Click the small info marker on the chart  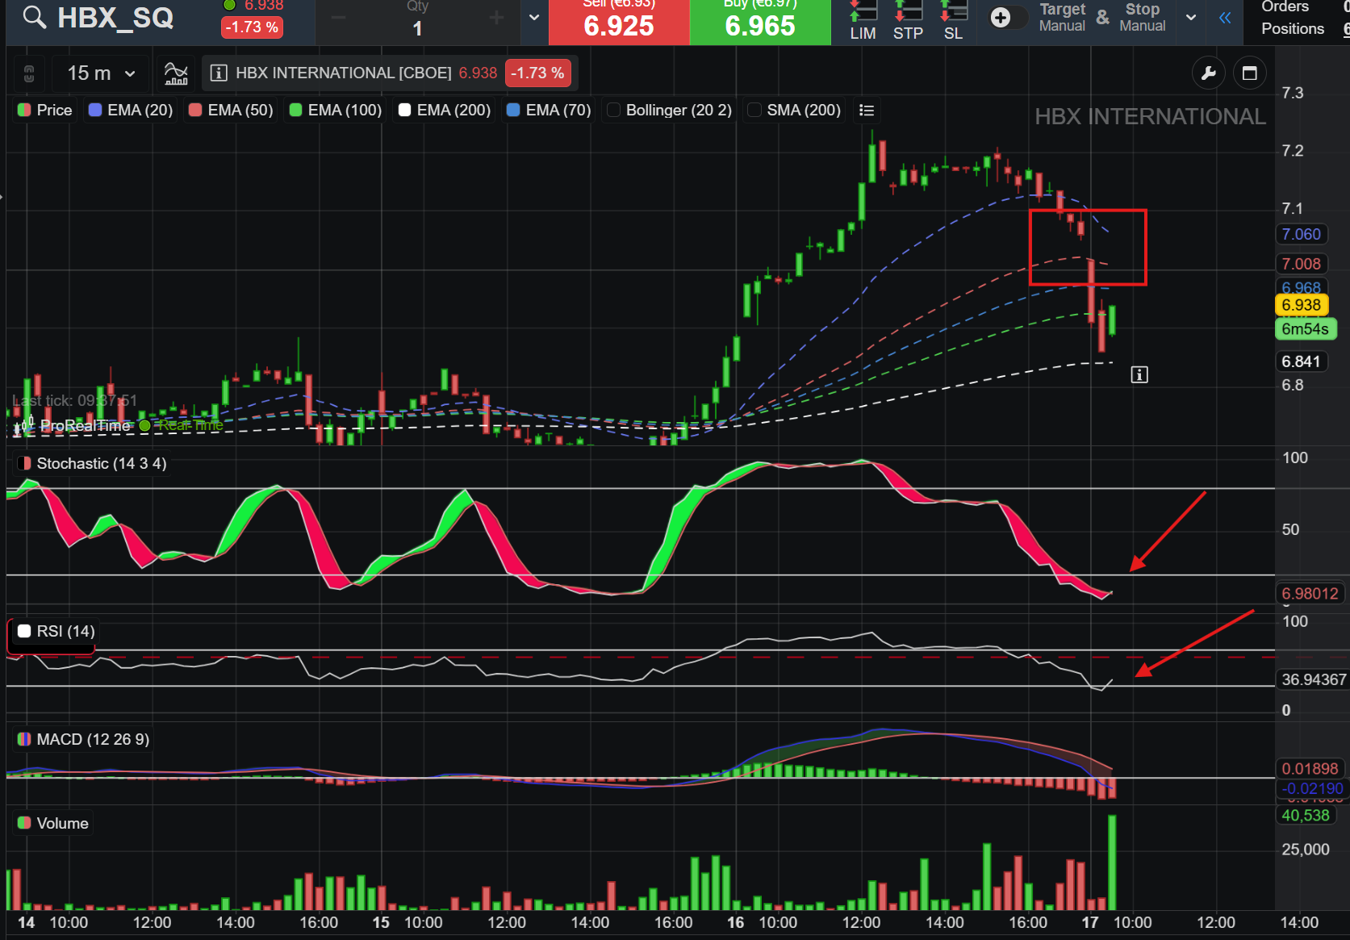pyautogui.click(x=1139, y=374)
